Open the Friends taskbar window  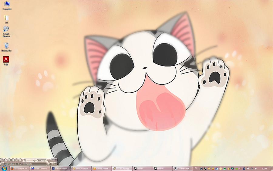click(x=163, y=169)
